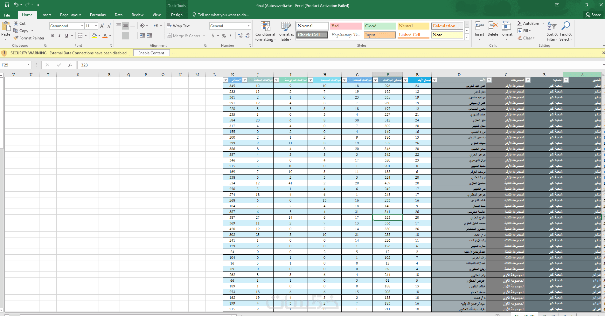Open the General number format dropdown
Viewport: 605px width, 316px height.
coord(248,26)
